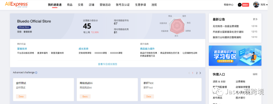This screenshot has width=273, height=104.
Task: Go to next challenge page arrow
Action: [x=200, y=73]
